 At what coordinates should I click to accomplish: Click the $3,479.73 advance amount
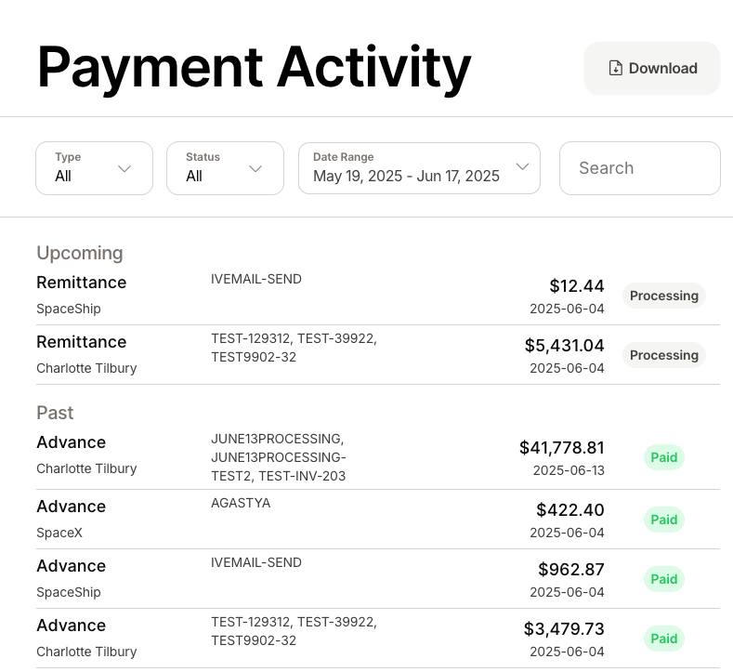point(564,628)
